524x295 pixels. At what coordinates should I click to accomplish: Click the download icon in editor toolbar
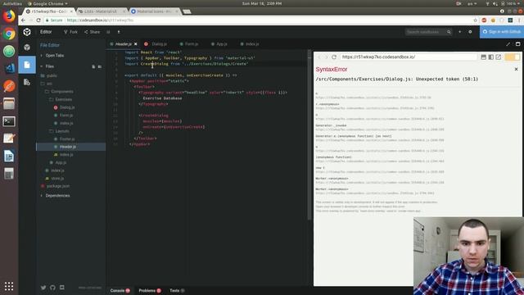point(118,32)
